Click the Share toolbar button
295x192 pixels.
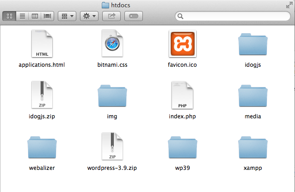(111, 16)
